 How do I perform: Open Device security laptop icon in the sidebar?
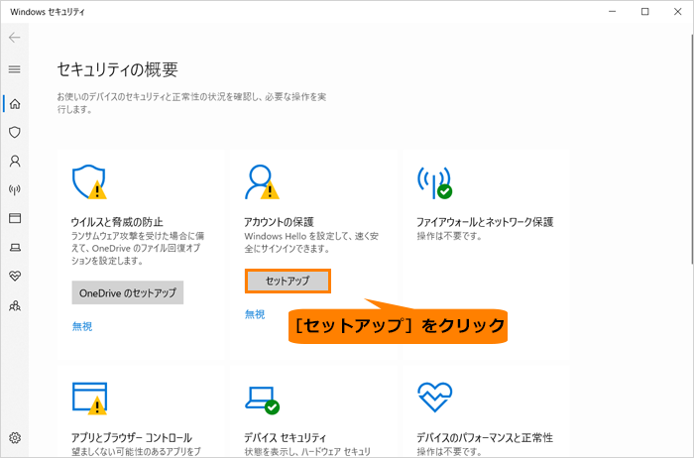(15, 248)
